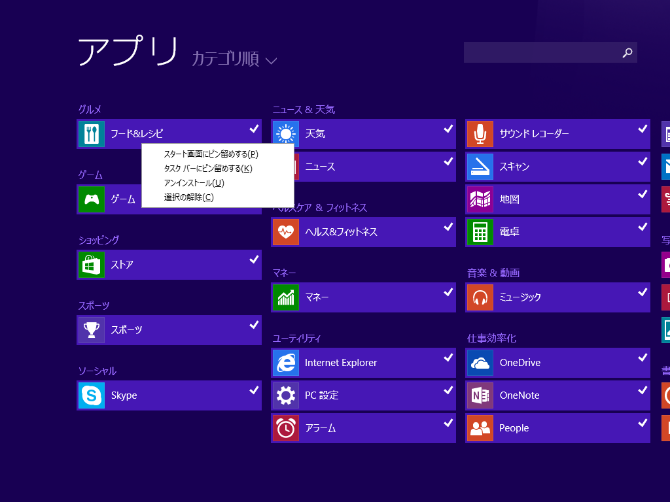Click the PC Settings gear icon
Screen dimensions: 670x502
(286, 395)
